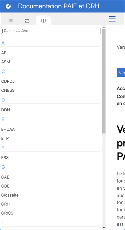Image resolution: width=125 pixels, height=230 pixels.
Task: Open the GRICS glossary term
Action: 7,213
